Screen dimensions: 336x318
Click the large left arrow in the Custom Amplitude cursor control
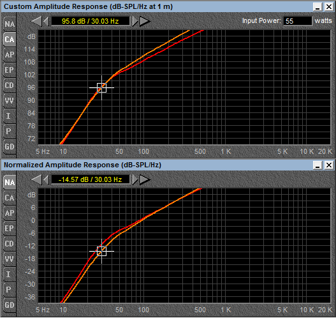(36, 21)
